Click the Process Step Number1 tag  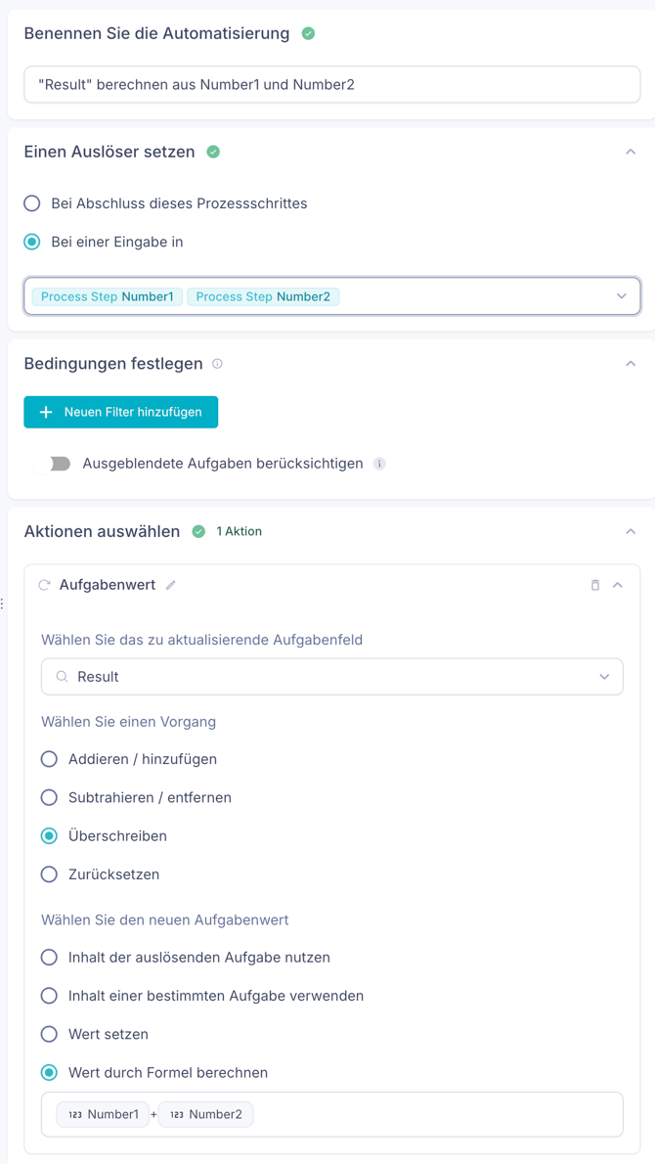pyautogui.click(x=108, y=296)
